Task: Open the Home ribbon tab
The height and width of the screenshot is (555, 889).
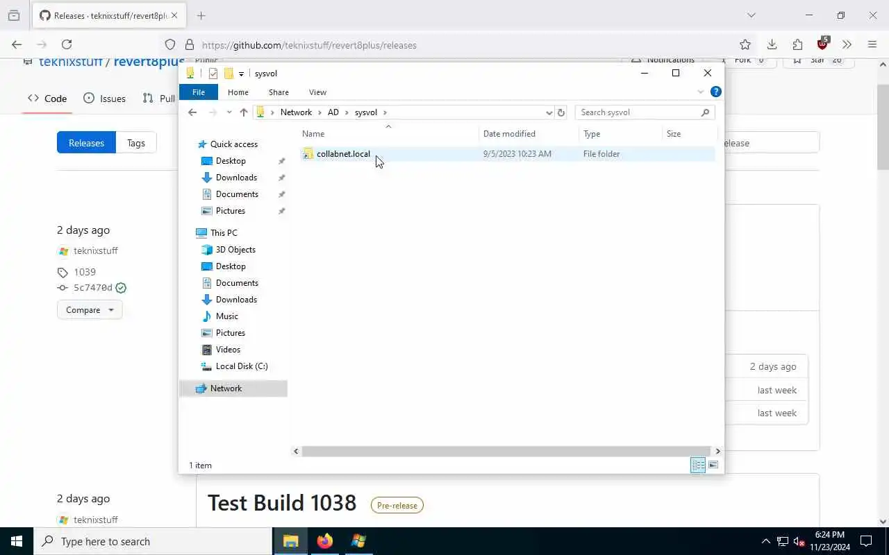Action: [x=238, y=92]
